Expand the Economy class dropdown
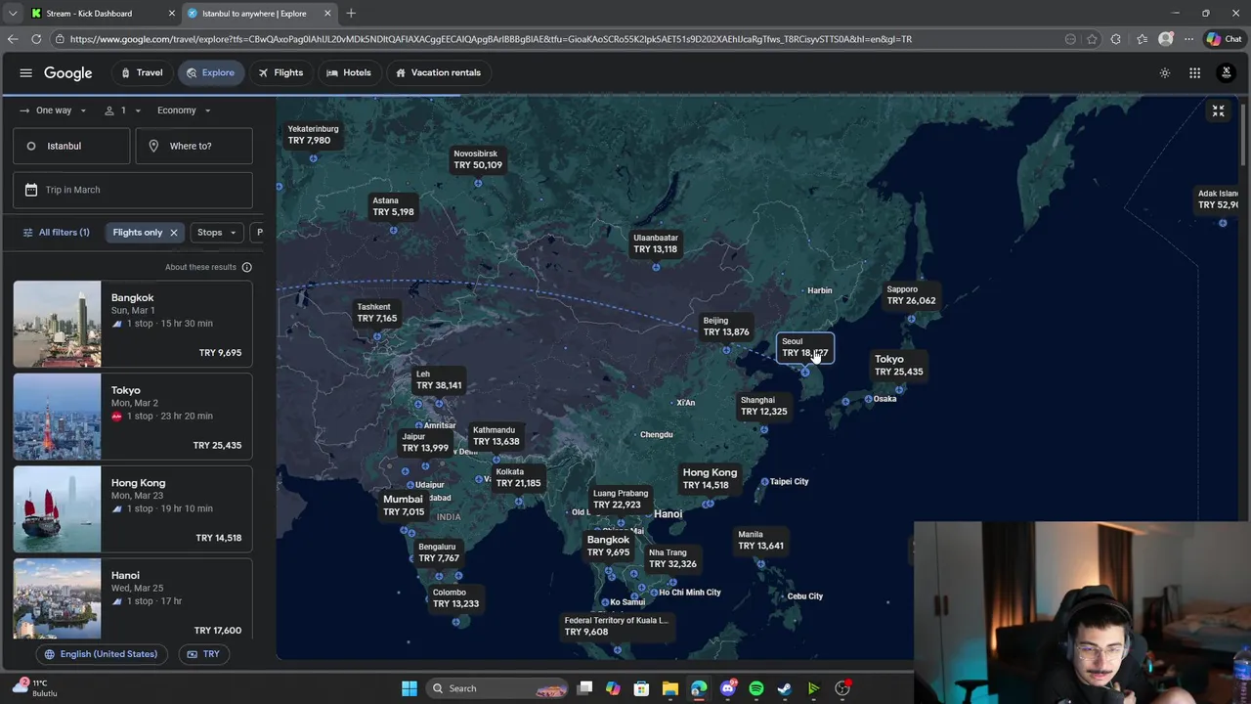 (x=185, y=110)
